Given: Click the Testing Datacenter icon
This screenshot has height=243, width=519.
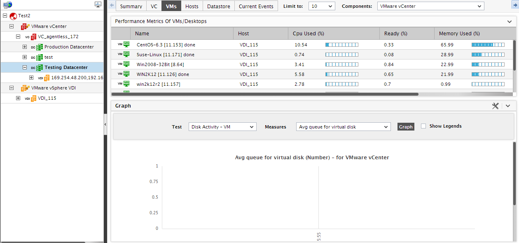Looking at the screenshot, I should (40, 67).
